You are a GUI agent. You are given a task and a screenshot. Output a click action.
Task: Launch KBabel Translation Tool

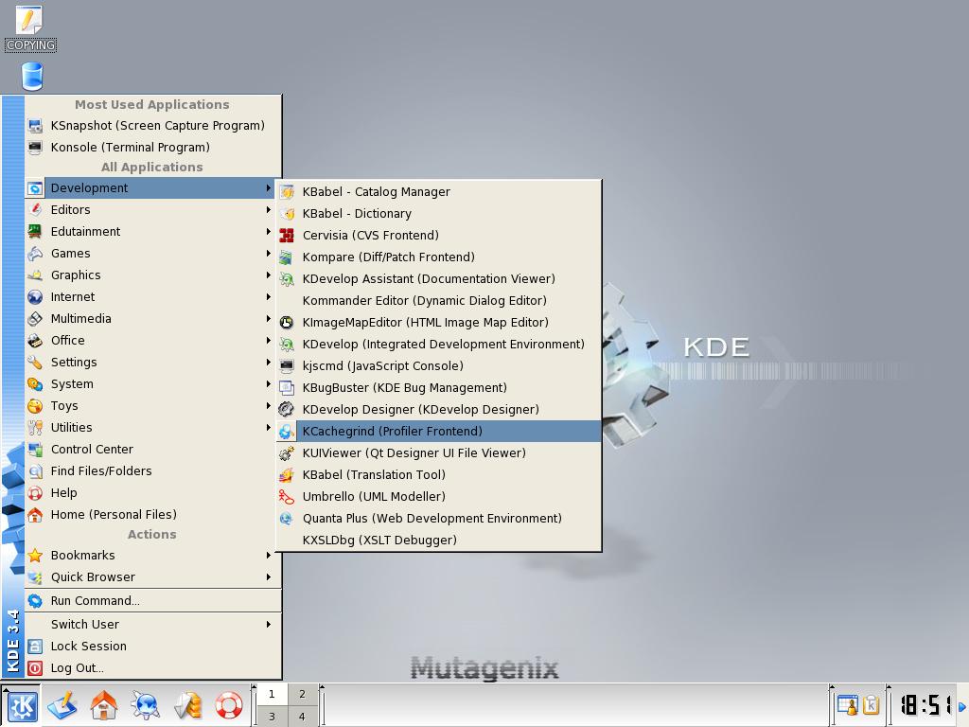[439, 475]
